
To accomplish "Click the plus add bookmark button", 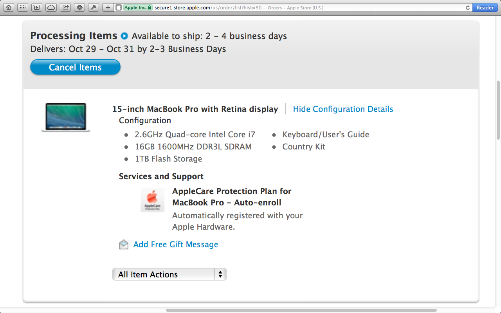I will click(x=108, y=7).
